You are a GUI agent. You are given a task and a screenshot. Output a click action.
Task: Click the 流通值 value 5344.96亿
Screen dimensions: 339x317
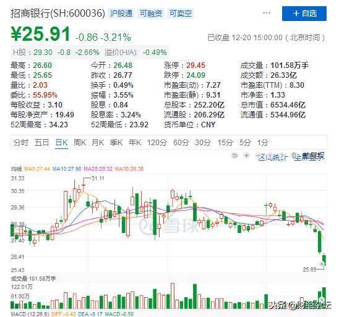click(x=288, y=115)
